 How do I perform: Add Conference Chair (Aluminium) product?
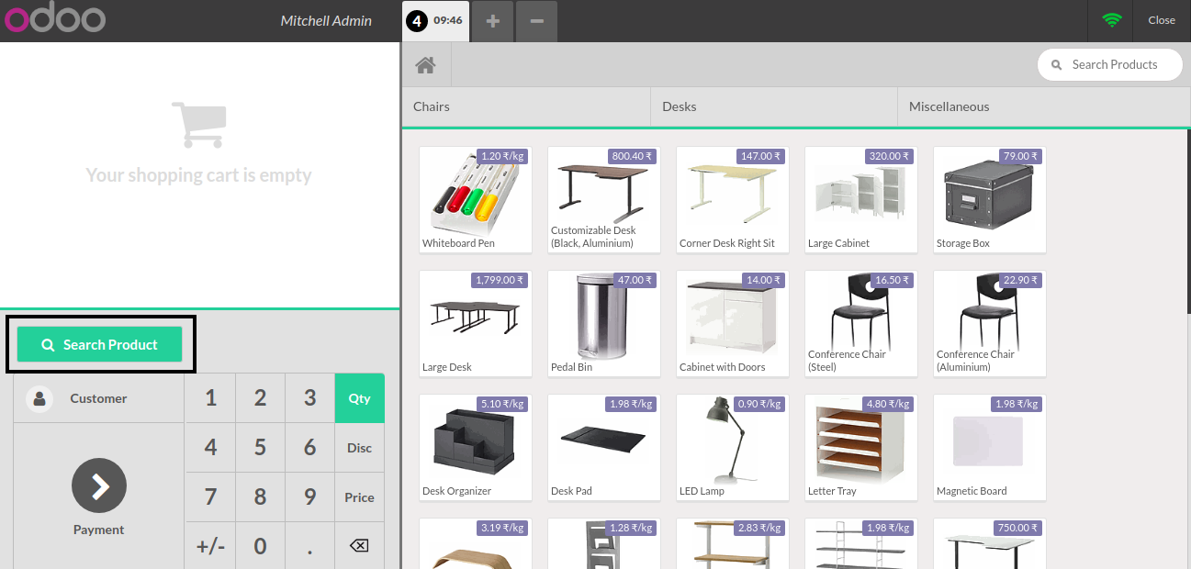coord(990,323)
